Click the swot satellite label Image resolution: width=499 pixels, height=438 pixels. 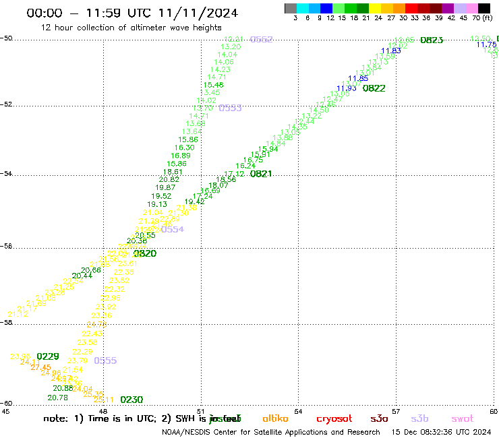pyautogui.click(x=463, y=418)
